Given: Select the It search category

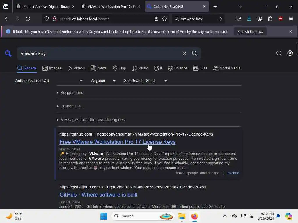Looking at the screenshot, I should [158, 68].
